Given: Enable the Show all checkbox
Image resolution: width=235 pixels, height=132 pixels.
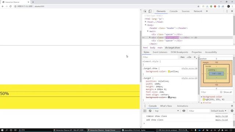Looking at the screenshot, I should [x=221, y=92].
